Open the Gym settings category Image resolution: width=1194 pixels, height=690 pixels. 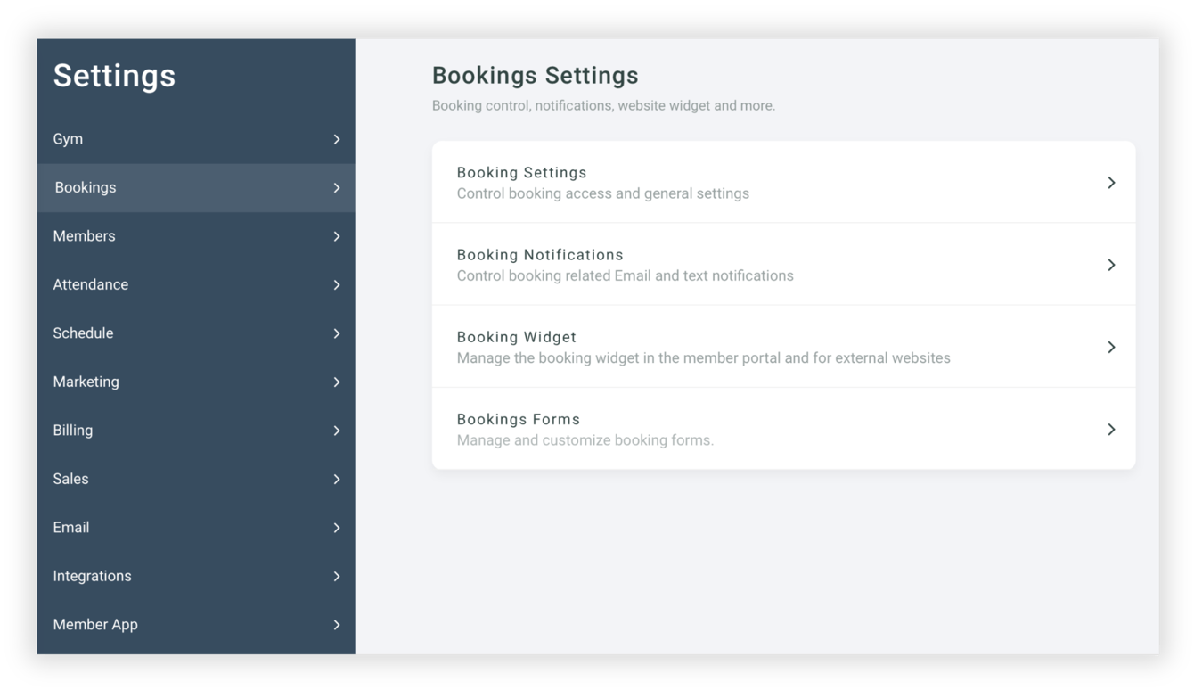pos(196,139)
